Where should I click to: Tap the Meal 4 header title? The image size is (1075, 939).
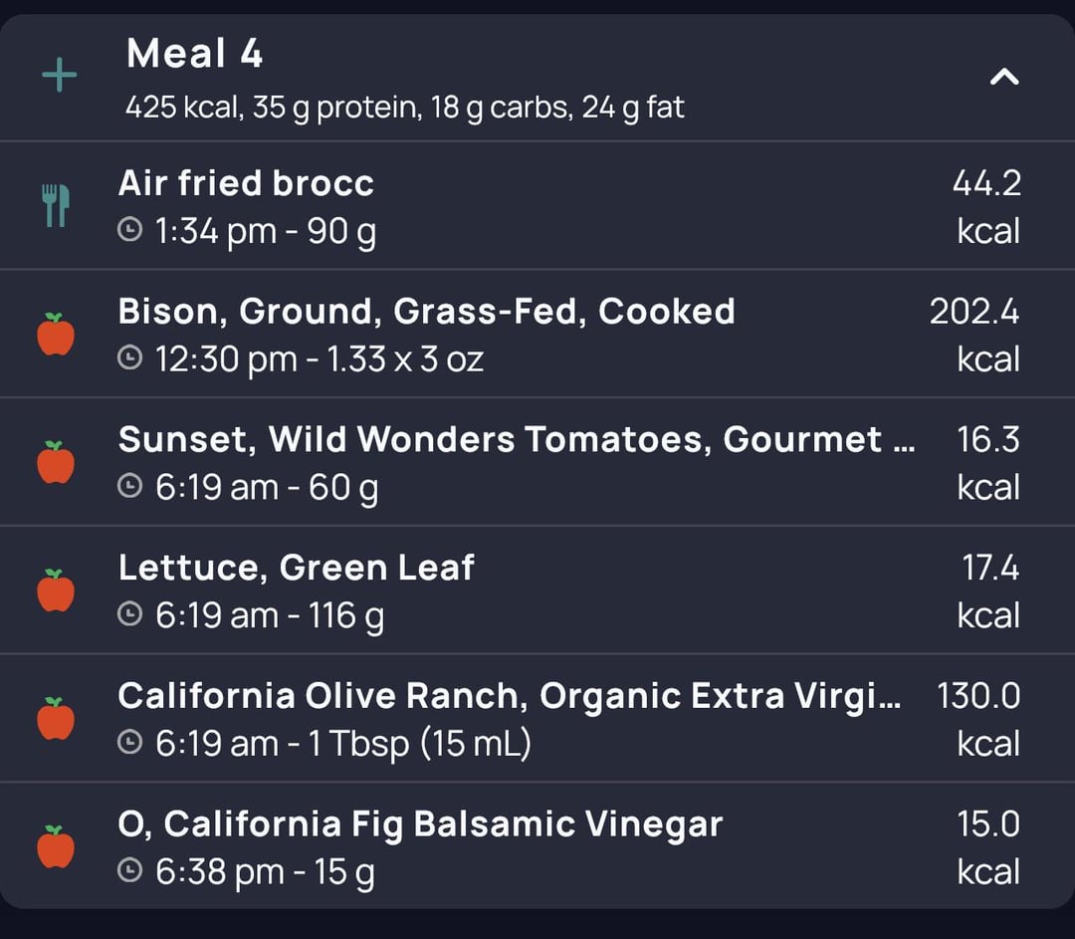(195, 53)
